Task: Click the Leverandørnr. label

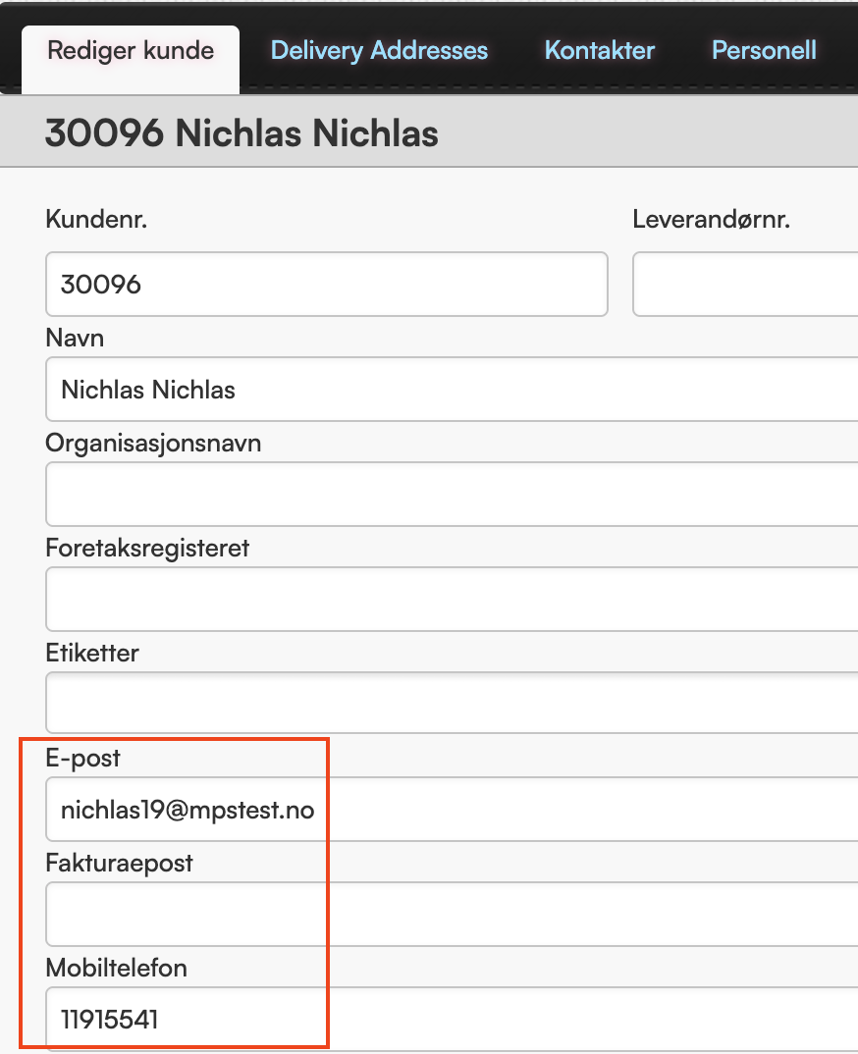Action: pyautogui.click(x=712, y=219)
